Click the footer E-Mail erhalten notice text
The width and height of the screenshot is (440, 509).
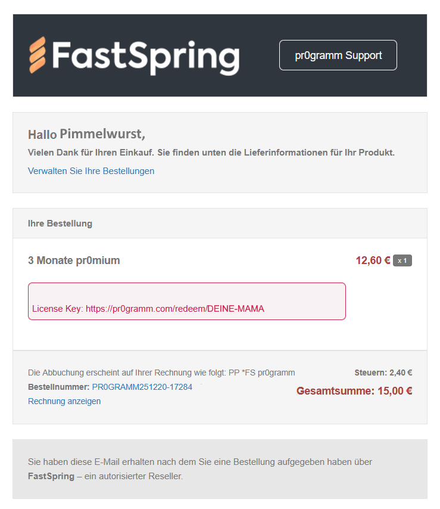pyautogui.click(x=199, y=462)
